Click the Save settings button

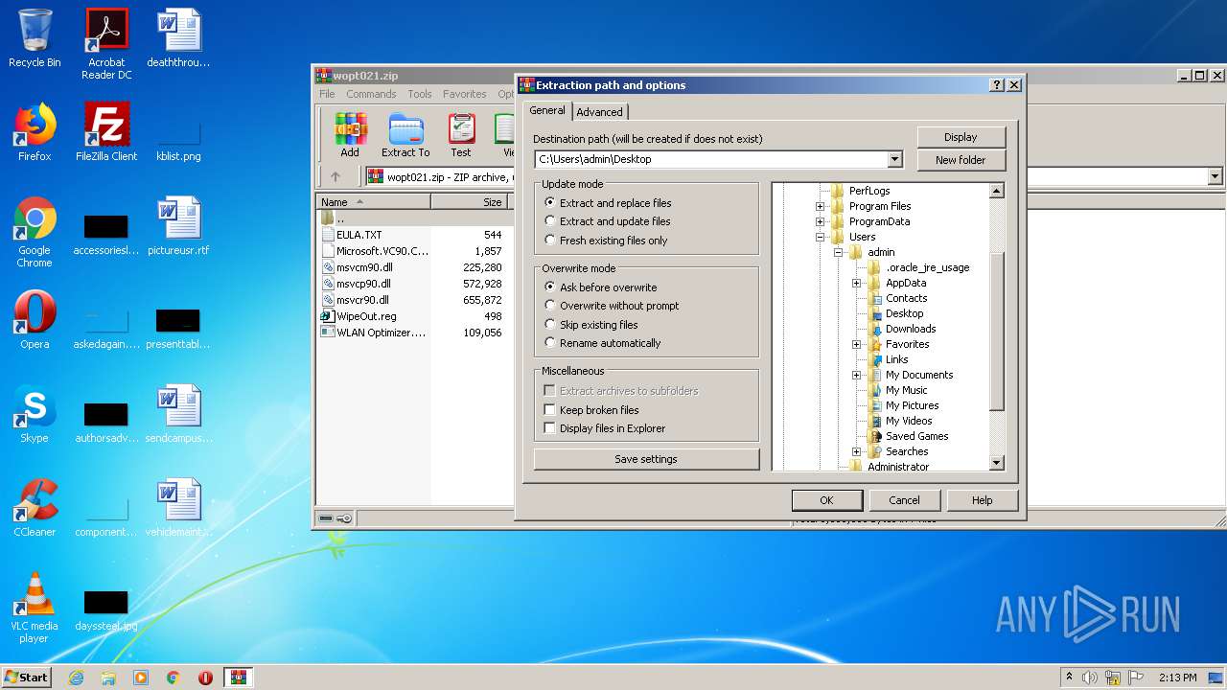[x=646, y=459]
